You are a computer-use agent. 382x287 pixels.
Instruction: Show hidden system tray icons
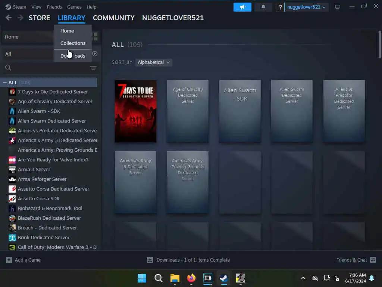[303, 278]
